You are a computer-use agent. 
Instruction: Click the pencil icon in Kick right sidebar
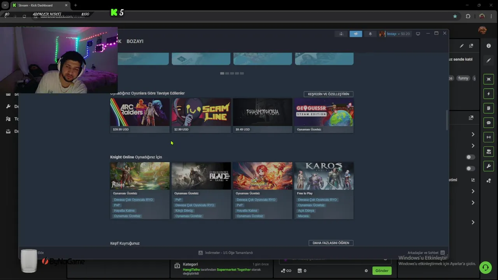tap(489, 60)
